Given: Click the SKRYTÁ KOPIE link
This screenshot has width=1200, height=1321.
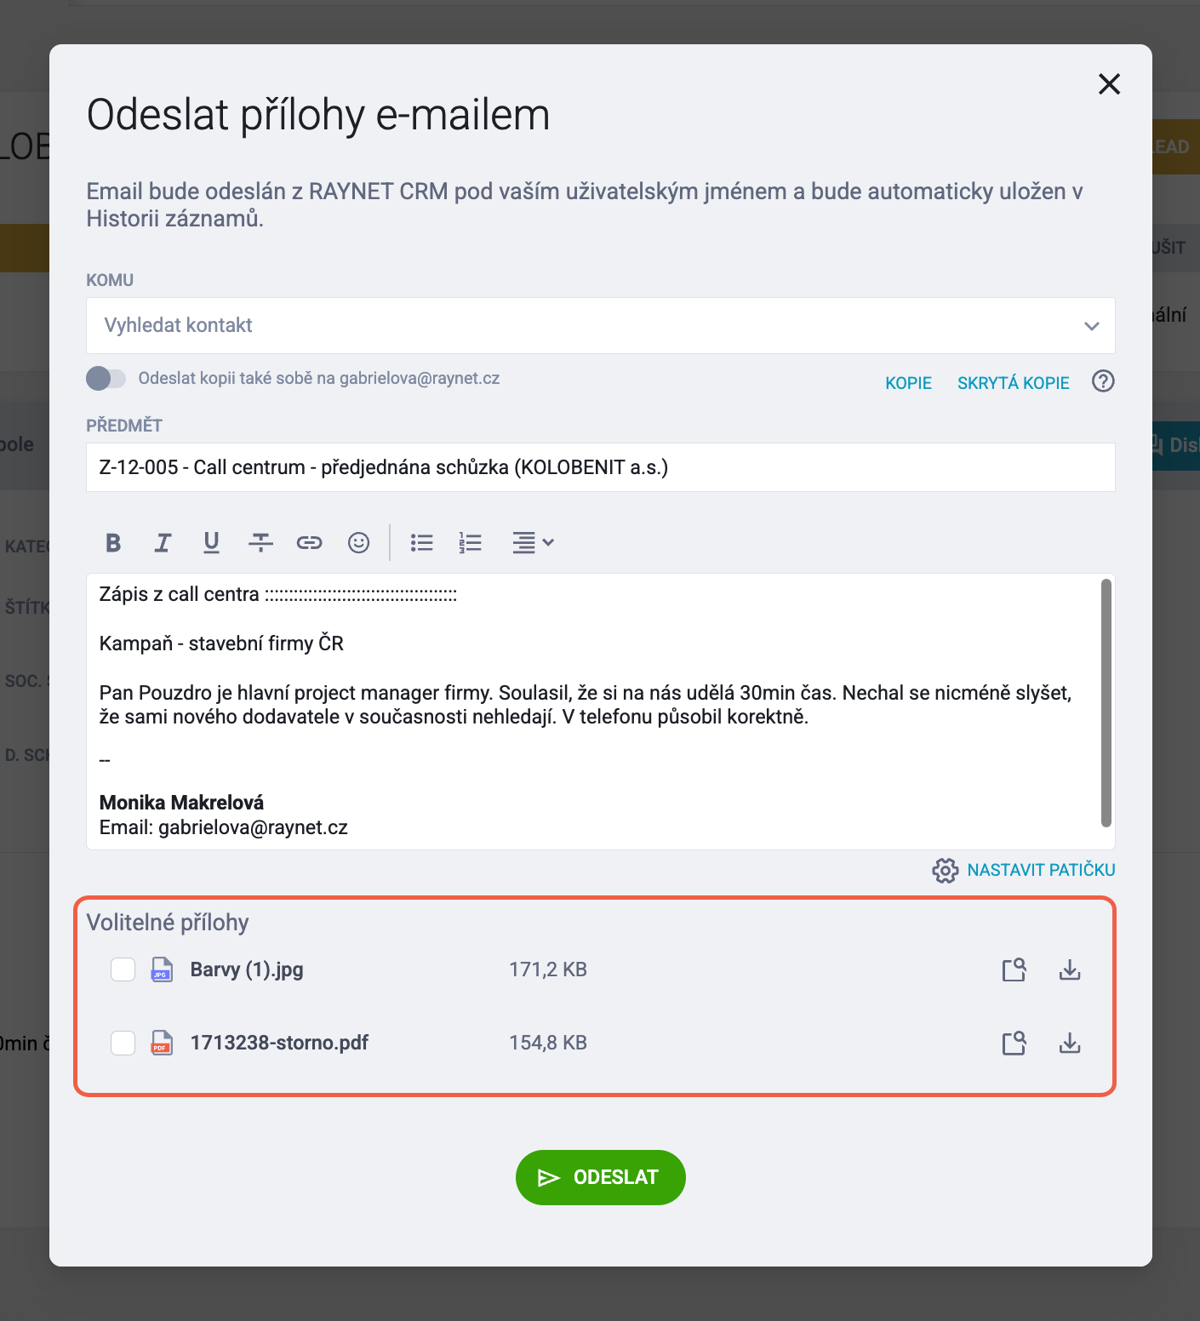Looking at the screenshot, I should (x=1013, y=383).
